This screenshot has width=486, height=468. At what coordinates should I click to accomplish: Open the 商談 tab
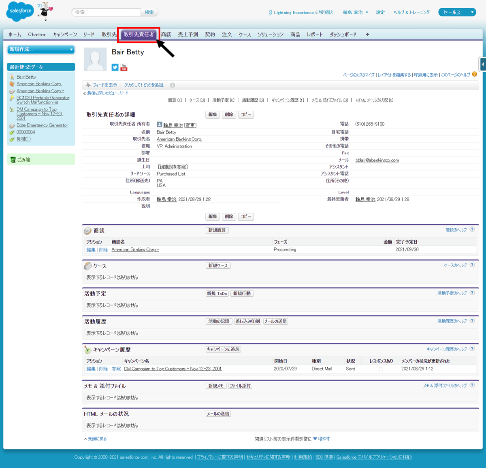pos(166,34)
